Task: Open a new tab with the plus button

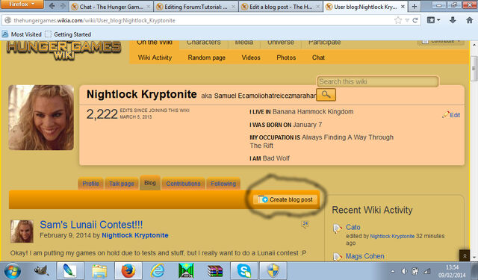Action: 415,7
